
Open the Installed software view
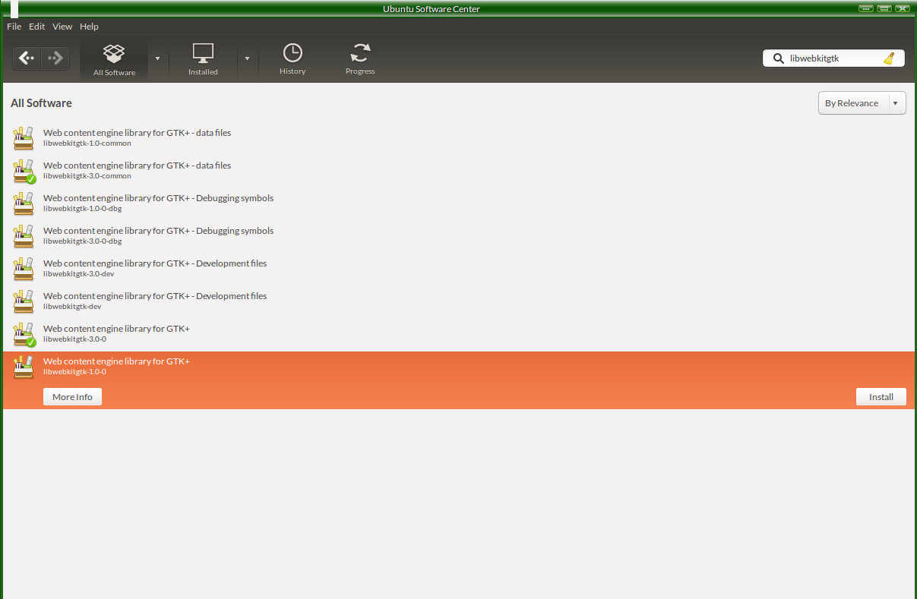203,59
